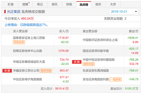
Task: Click buy amount 724.74
Action: coord(64,60)
